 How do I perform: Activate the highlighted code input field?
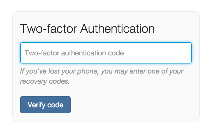point(106,53)
